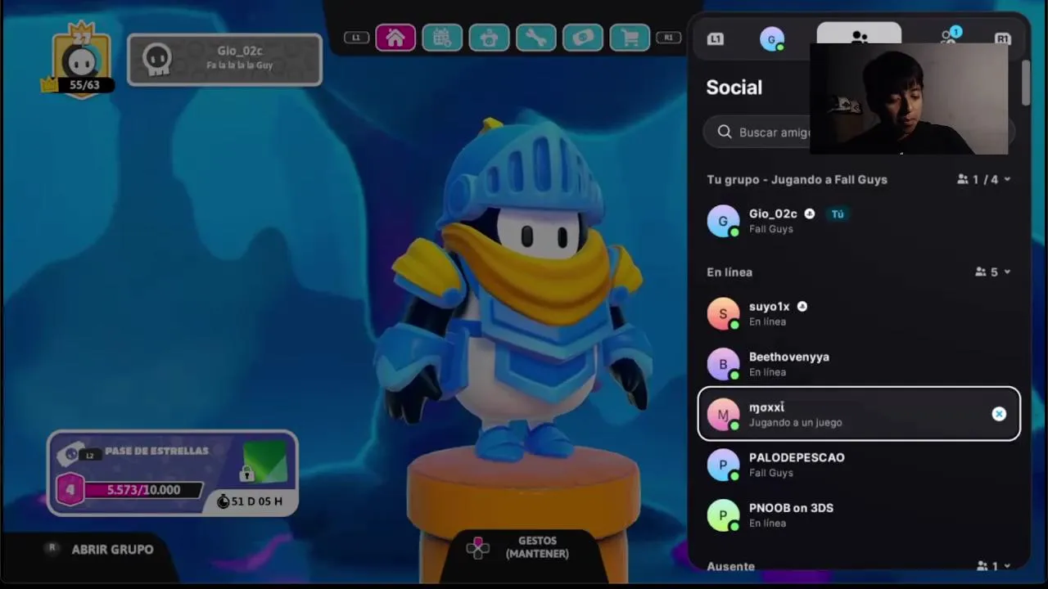Select friend PNOOB on 3DS
Image resolution: width=1048 pixels, height=589 pixels.
[859, 515]
